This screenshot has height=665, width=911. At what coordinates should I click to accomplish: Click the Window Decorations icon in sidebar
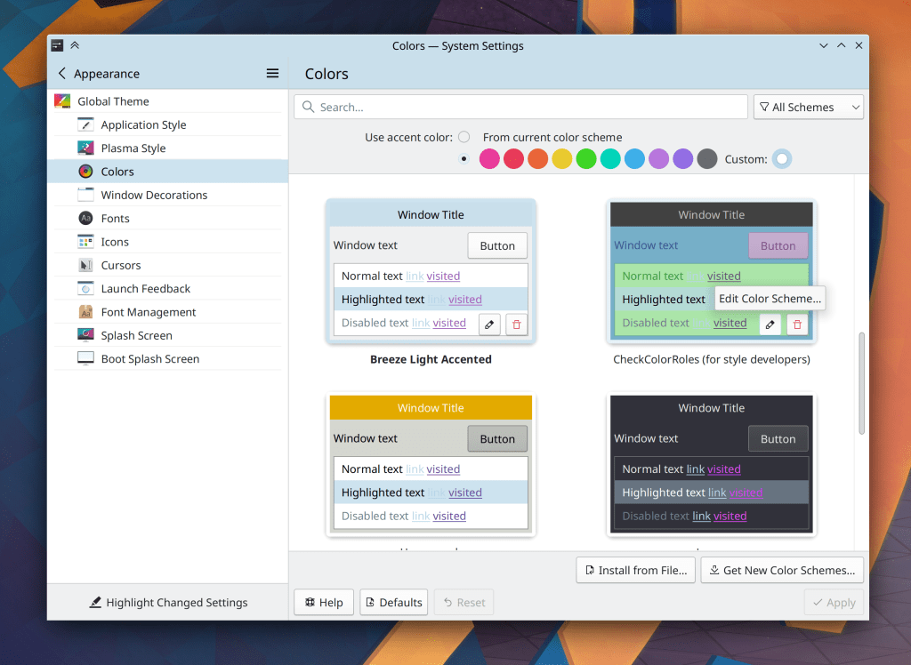tap(86, 196)
